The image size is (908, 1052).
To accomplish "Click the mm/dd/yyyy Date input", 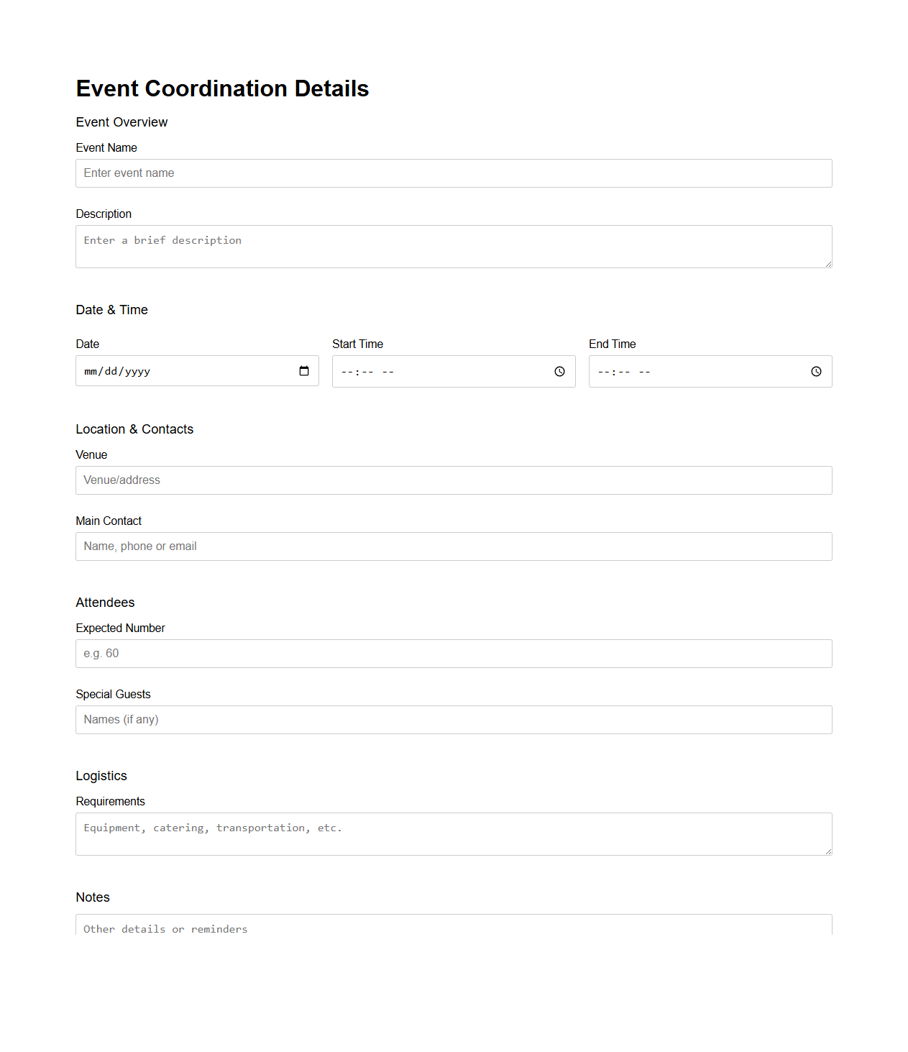I will [x=165, y=371].
